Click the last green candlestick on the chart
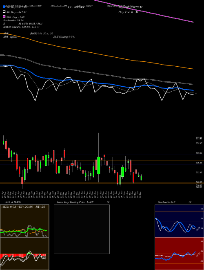Image resolution: width=204 pixels, height=270 pixels. point(141,178)
